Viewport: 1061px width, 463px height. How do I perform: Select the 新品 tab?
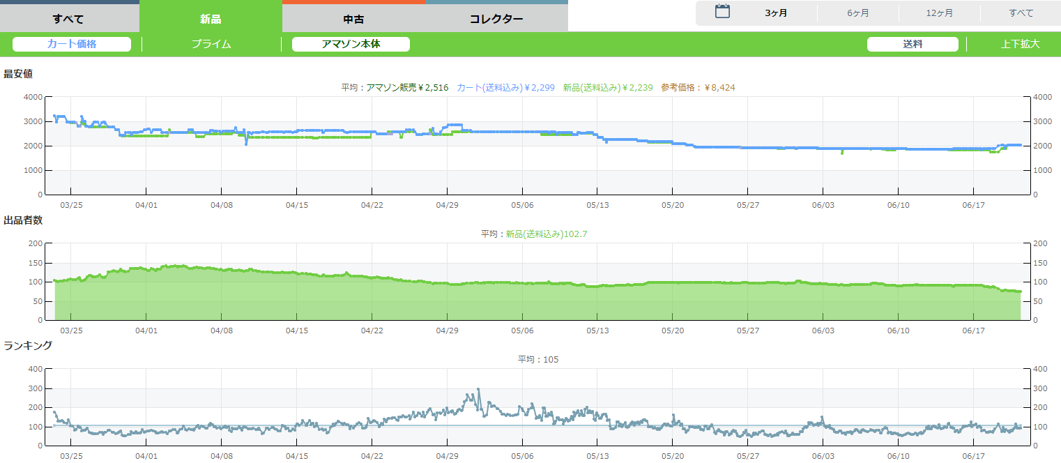(211, 19)
